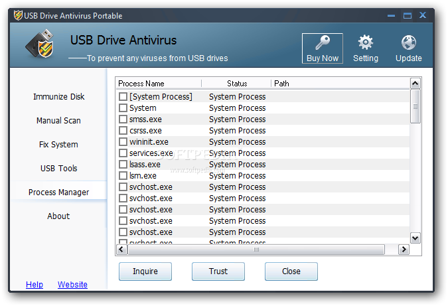448x306 pixels.
Task: Open Setting via the gear icon
Action: click(x=366, y=42)
